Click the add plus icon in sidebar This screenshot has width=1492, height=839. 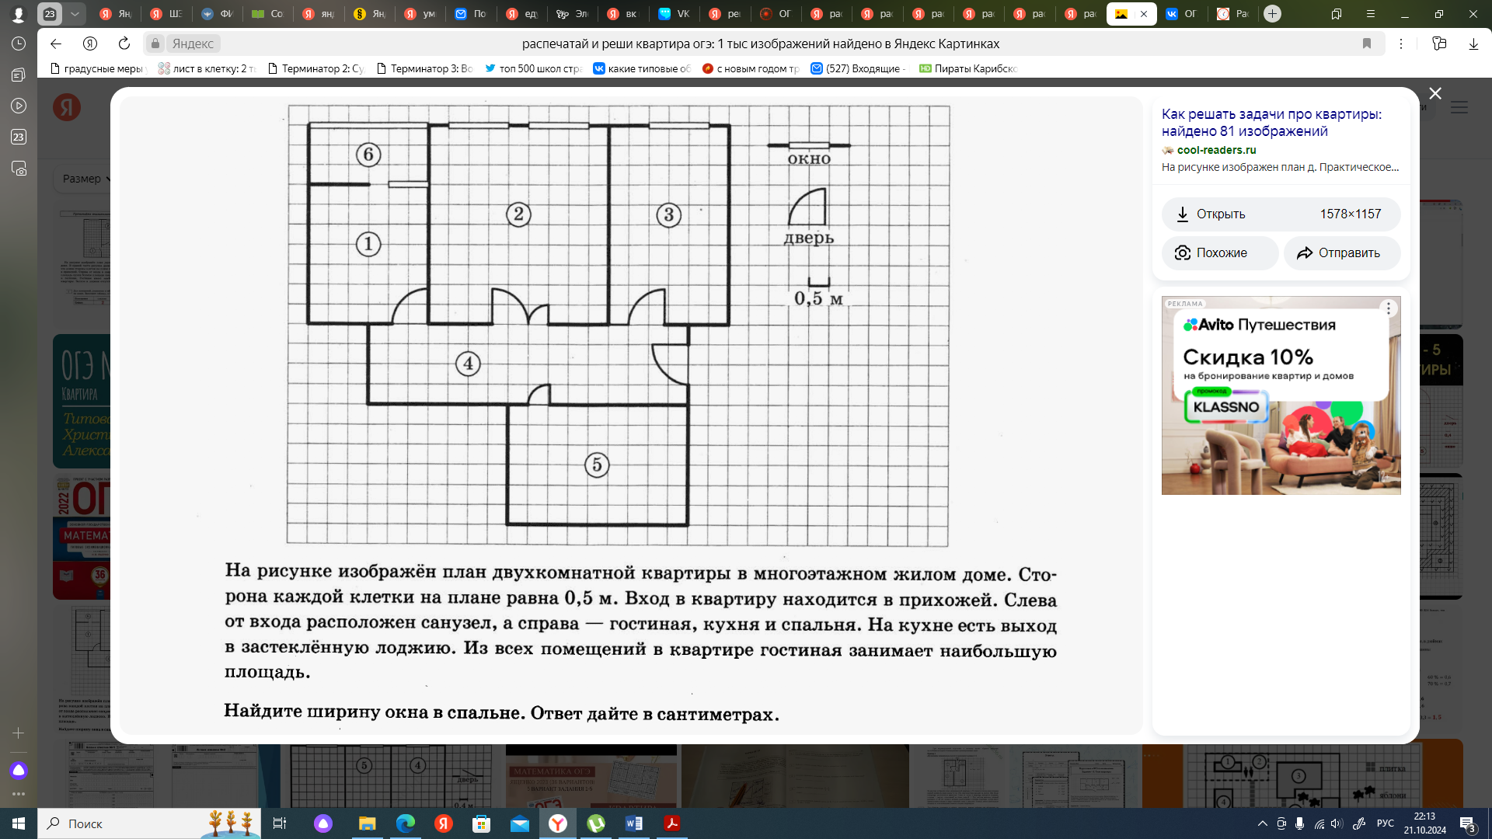tap(19, 733)
